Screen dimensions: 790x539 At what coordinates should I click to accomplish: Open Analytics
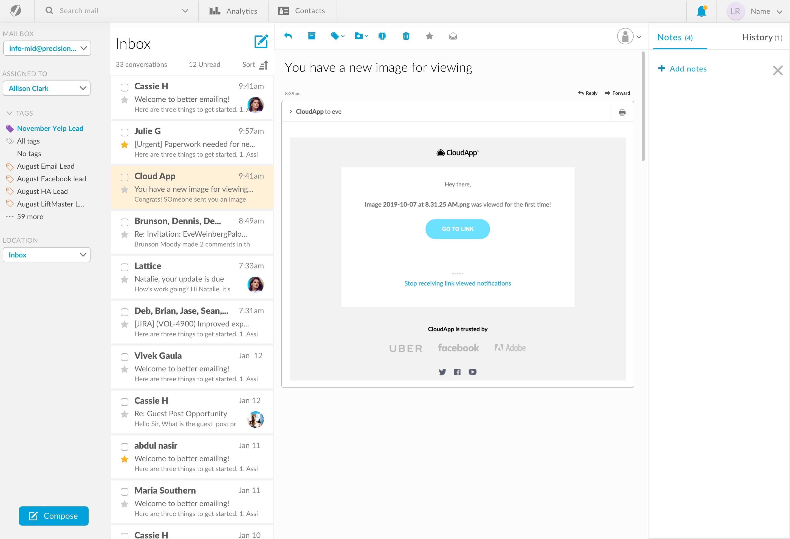coord(233,11)
